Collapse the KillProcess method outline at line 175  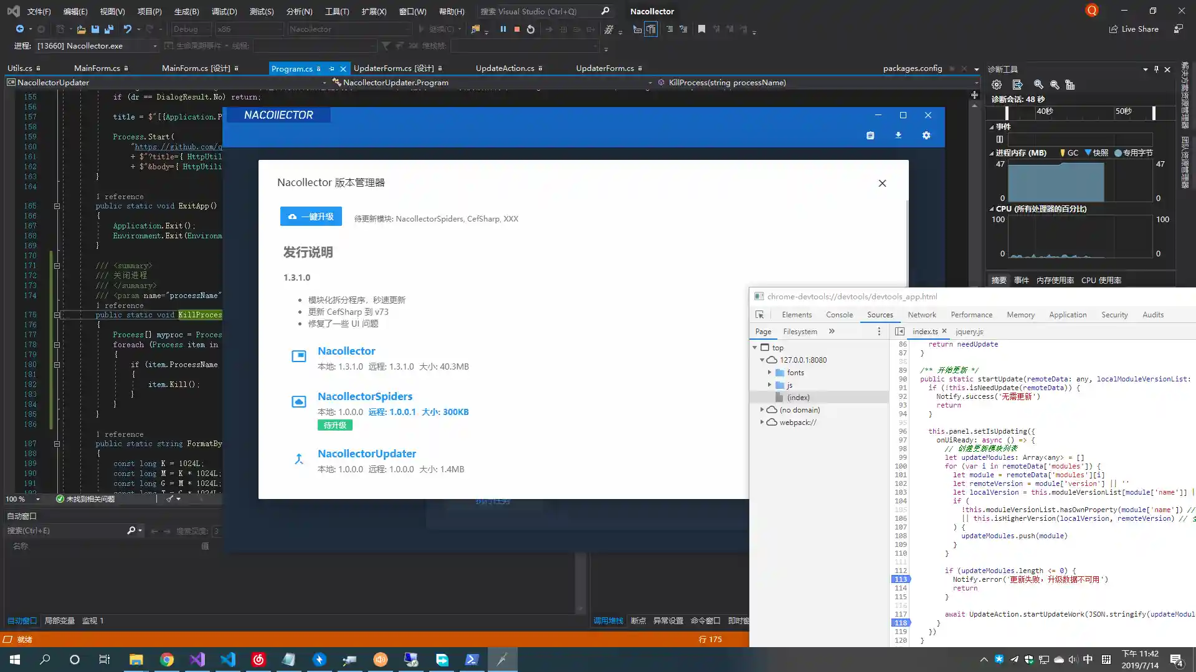(57, 315)
